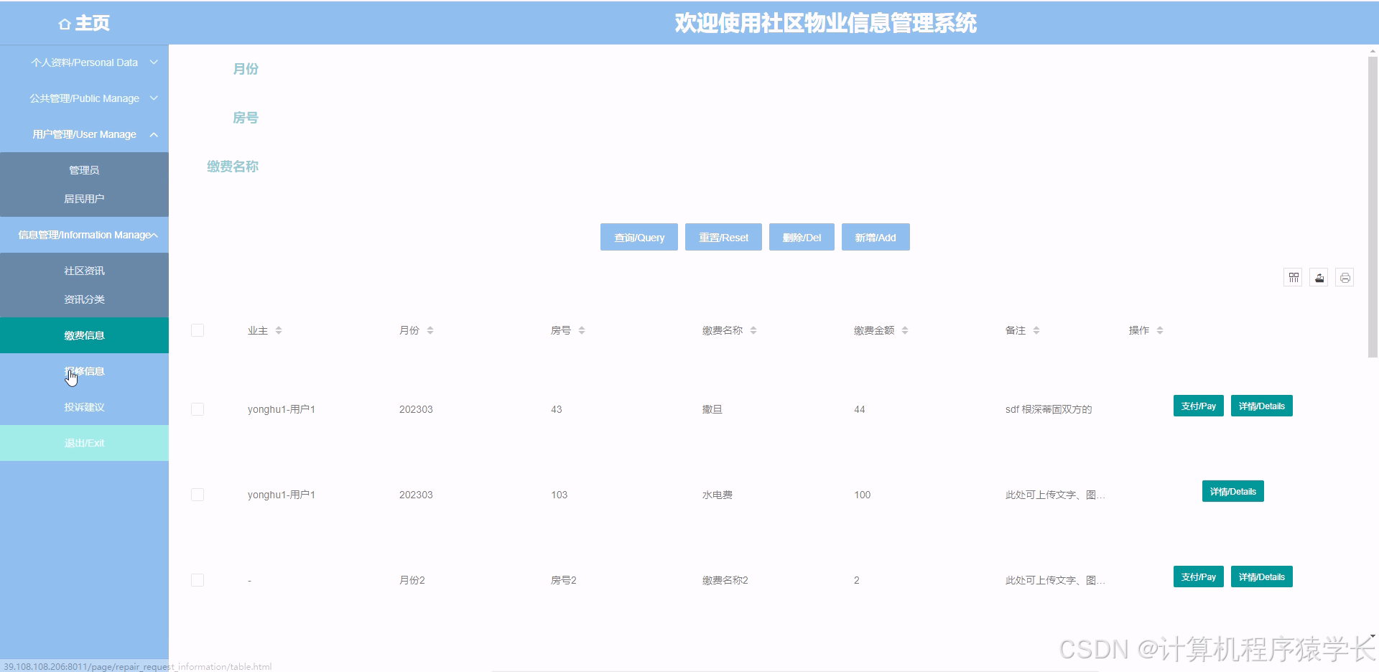Screen dimensions: 1379x672
Task: Sort table by 缴费名称 column arrows
Action: (753, 330)
